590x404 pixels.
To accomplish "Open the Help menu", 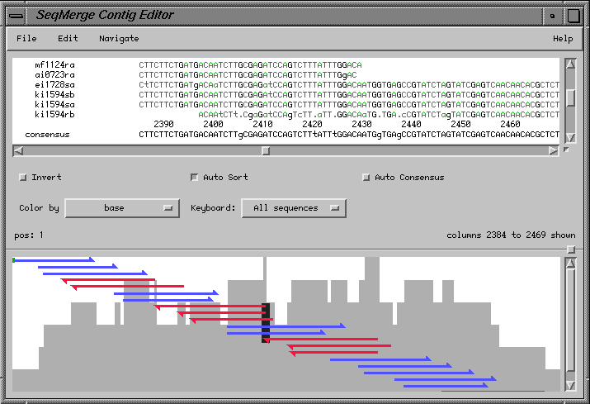I will (x=563, y=39).
